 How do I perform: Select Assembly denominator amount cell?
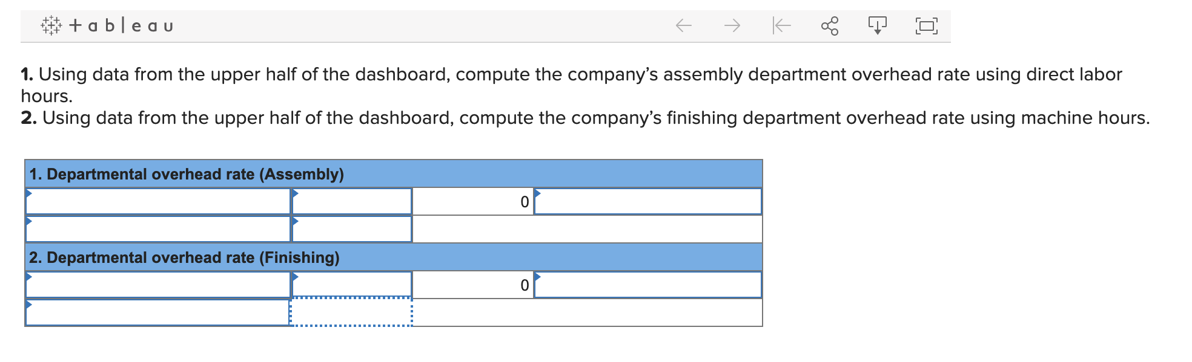click(x=352, y=229)
